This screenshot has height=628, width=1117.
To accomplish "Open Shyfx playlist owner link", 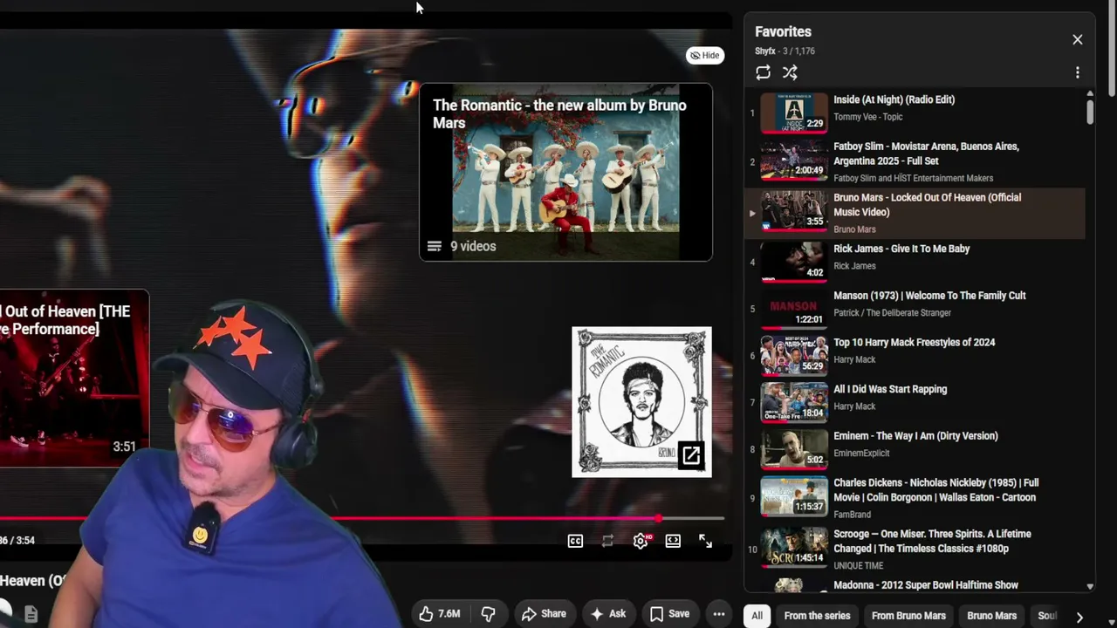I will click(765, 51).
